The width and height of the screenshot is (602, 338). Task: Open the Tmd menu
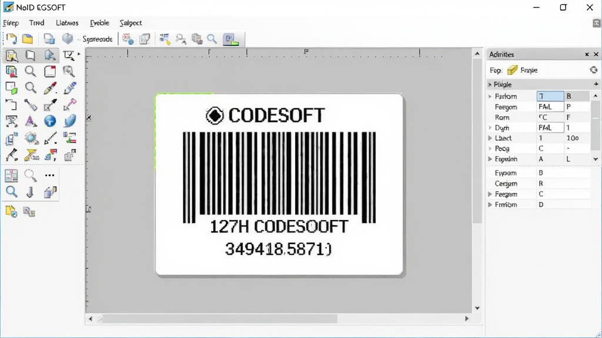36,23
